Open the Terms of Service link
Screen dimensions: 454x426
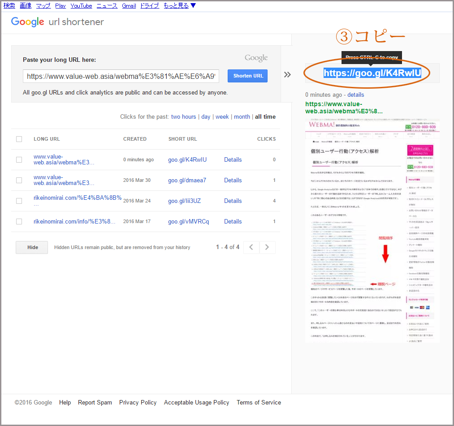click(259, 402)
